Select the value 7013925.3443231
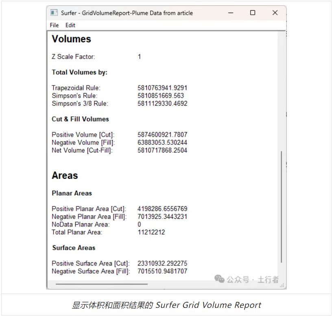 tap(162, 217)
